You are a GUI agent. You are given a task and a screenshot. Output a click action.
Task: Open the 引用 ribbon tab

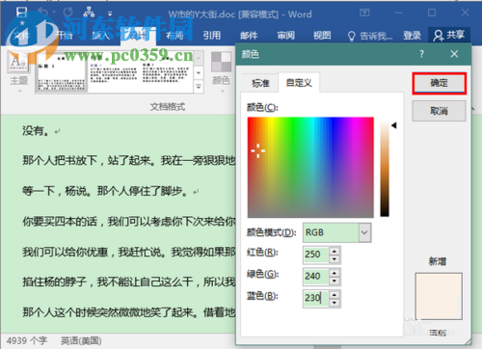point(212,35)
